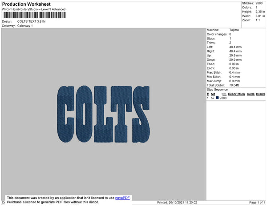Click the Stitches count 9390
The height and width of the screenshot is (206, 267).
(259, 3)
